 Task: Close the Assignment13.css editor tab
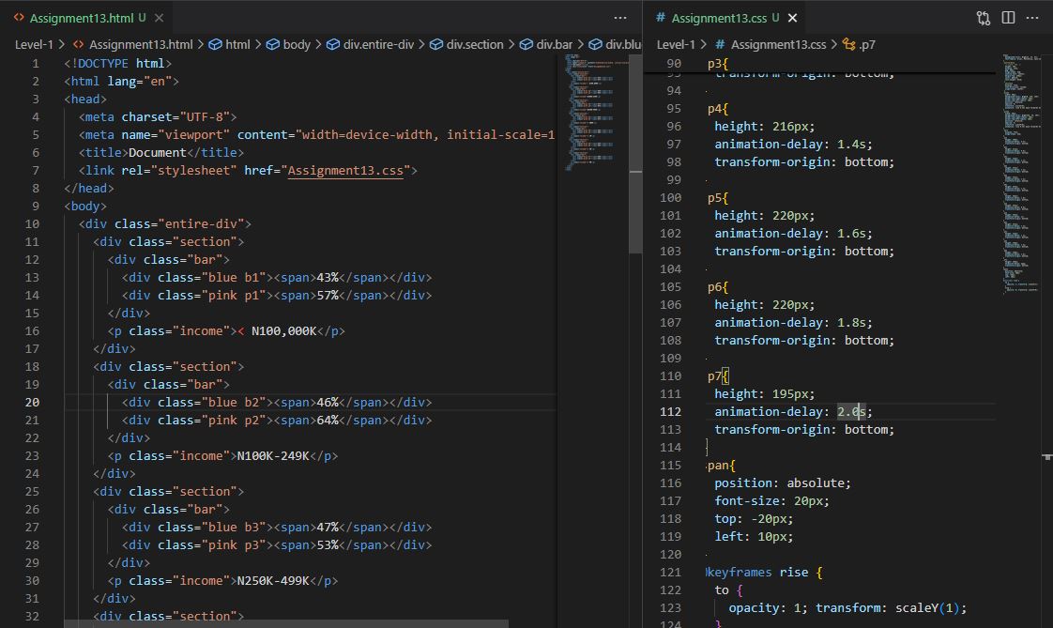click(791, 17)
